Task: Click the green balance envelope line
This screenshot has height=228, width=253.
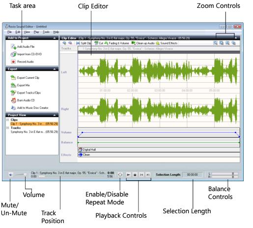Action: coord(159,142)
